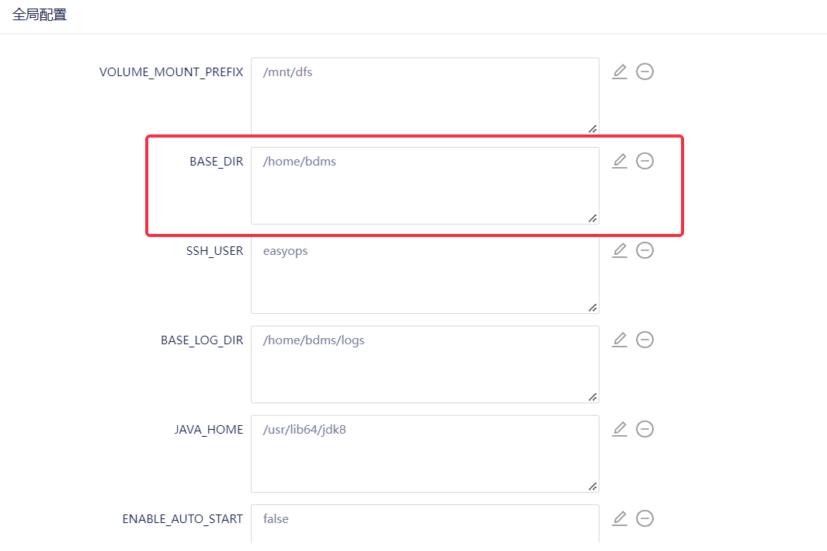Click the edit pencil icon for BASE_LOG_DIR
827x551 pixels.
tap(620, 340)
